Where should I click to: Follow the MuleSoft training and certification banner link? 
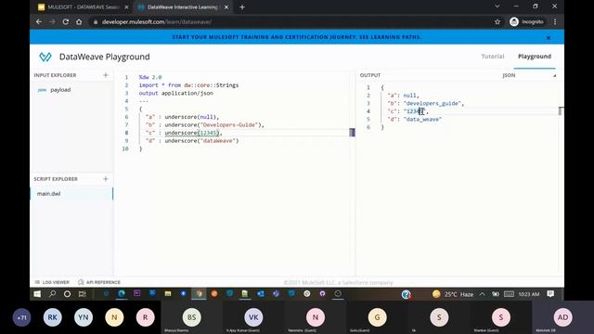pyautogui.click(x=296, y=37)
